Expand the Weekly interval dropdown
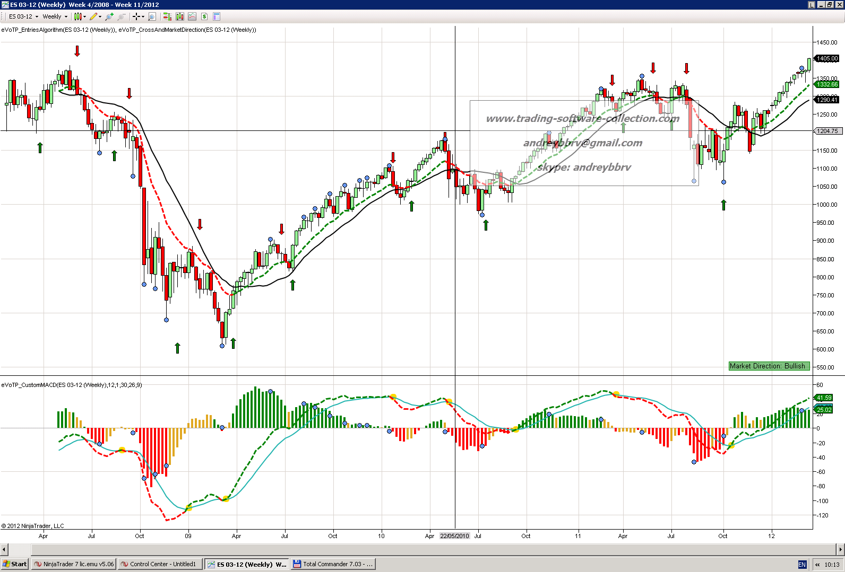The width and height of the screenshot is (845, 572). coord(66,16)
